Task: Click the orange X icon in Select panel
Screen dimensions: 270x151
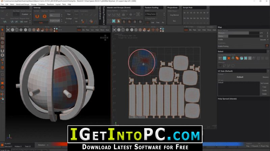Action: (x=229, y=58)
